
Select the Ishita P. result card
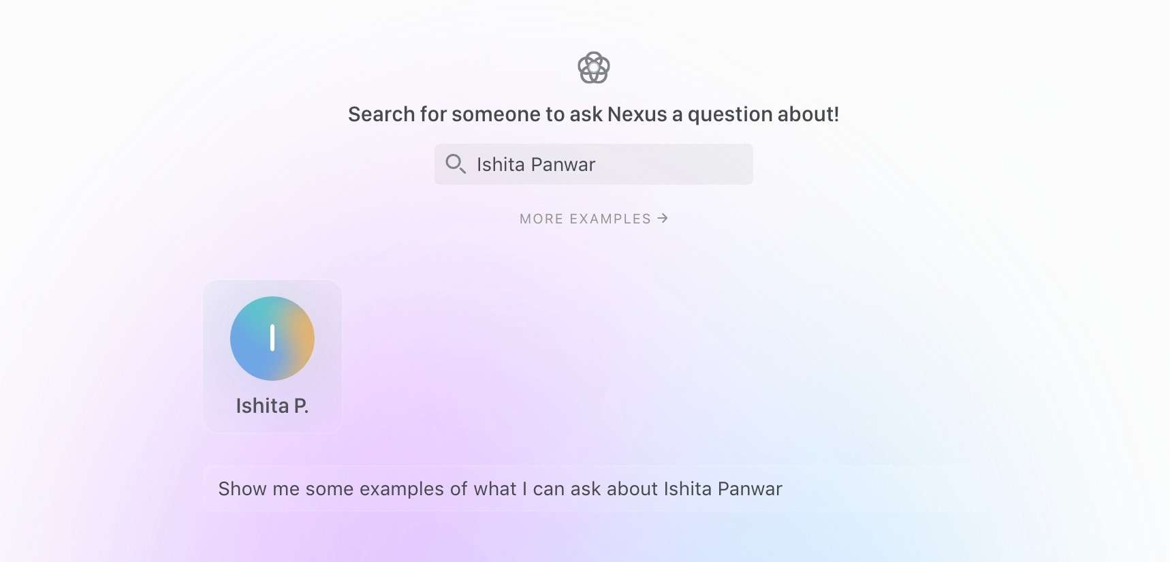272,356
